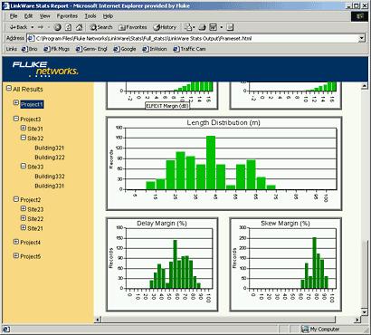The width and height of the screenshot is (371, 335).
Task: Open the History pane from the toolbar
Action: 165,27
